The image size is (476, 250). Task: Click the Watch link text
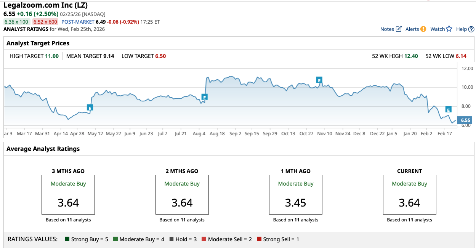438,29
